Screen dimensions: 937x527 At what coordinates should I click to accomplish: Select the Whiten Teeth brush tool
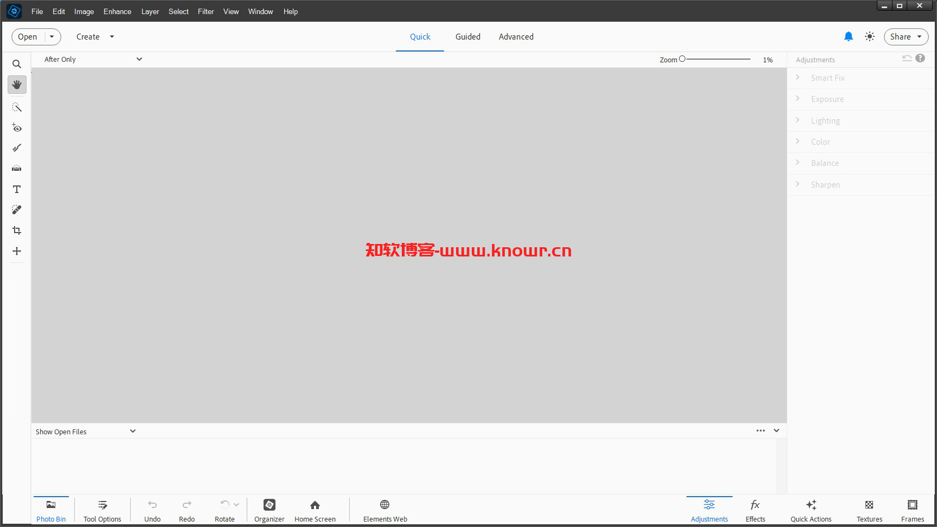click(x=17, y=148)
